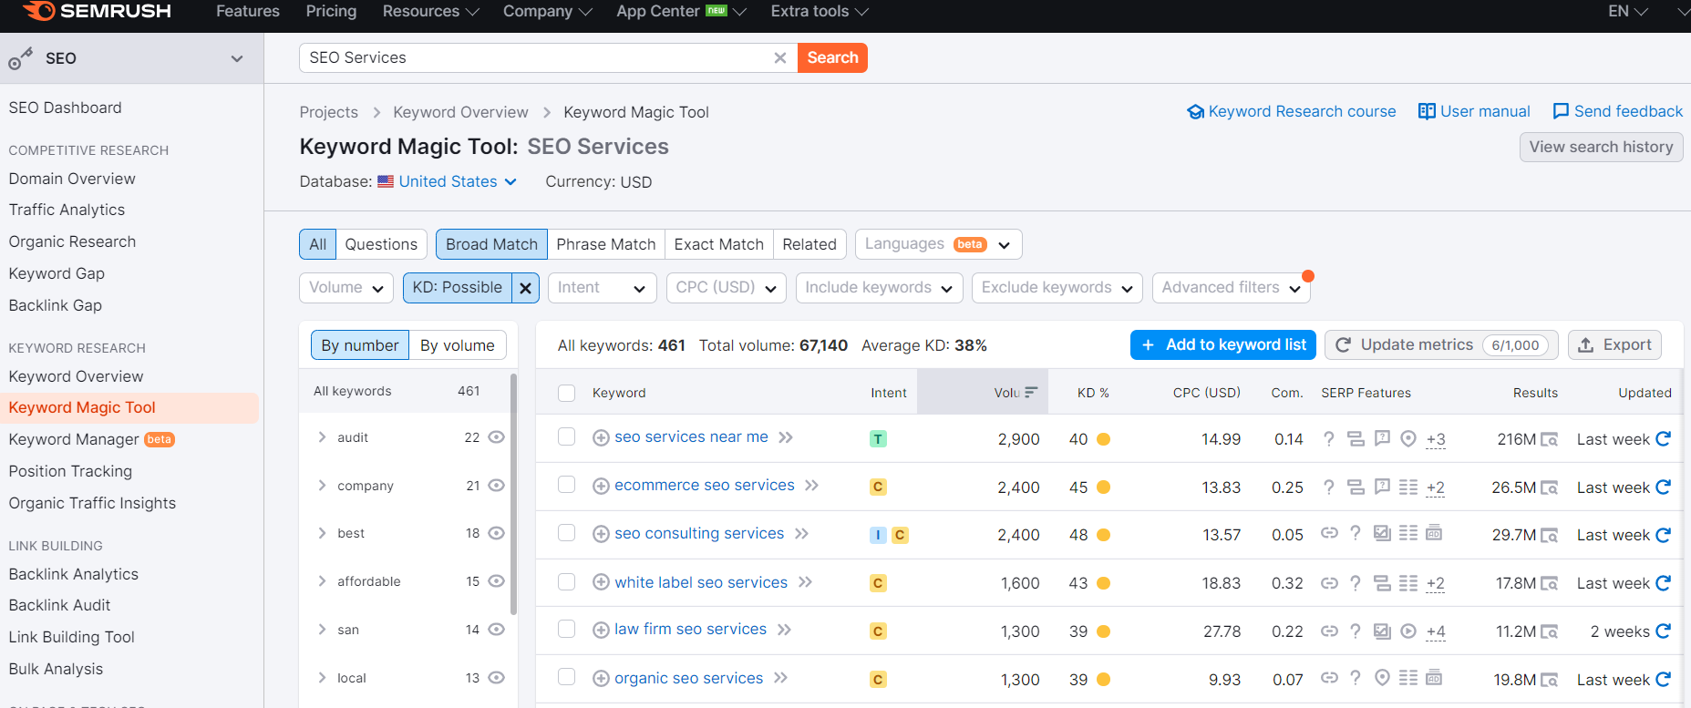Refresh metrics for seo services near me
Image resolution: width=1691 pixels, height=708 pixels.
[x=1663, y=438]
